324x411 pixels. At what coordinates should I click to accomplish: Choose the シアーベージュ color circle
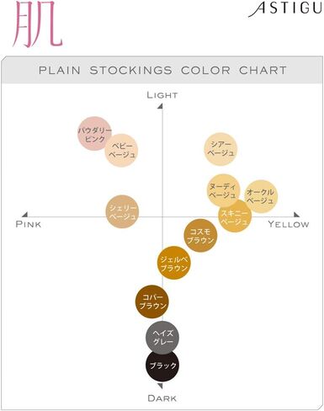pyautogui.click(x=220, y=149)
